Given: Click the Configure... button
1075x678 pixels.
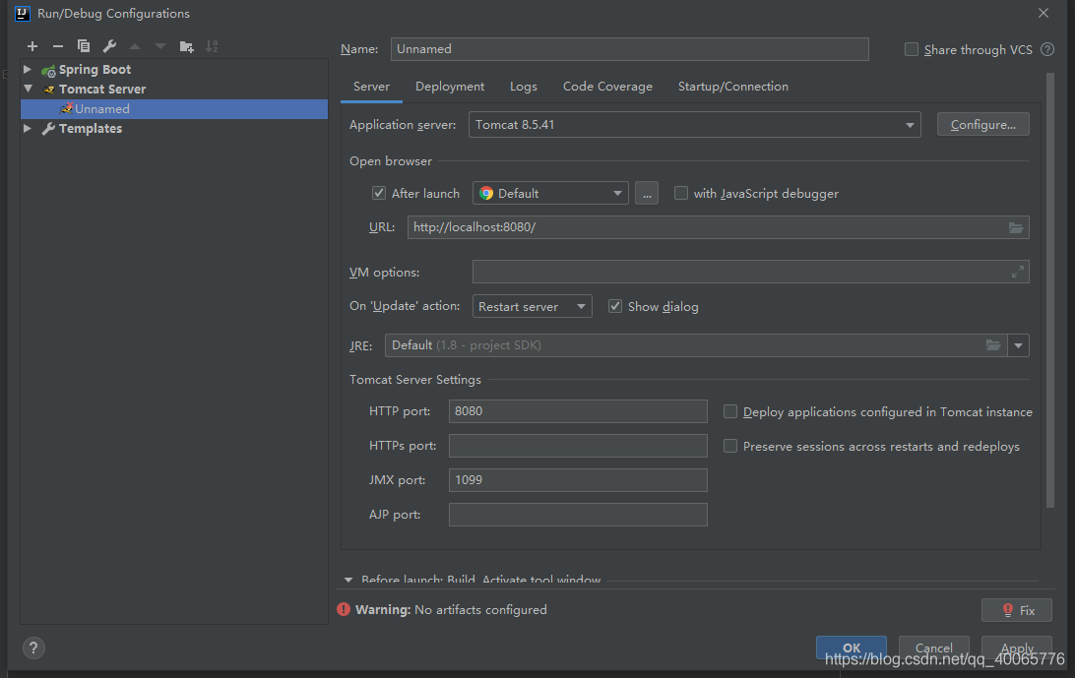Looking at the screenshot, I should [982, 125].
